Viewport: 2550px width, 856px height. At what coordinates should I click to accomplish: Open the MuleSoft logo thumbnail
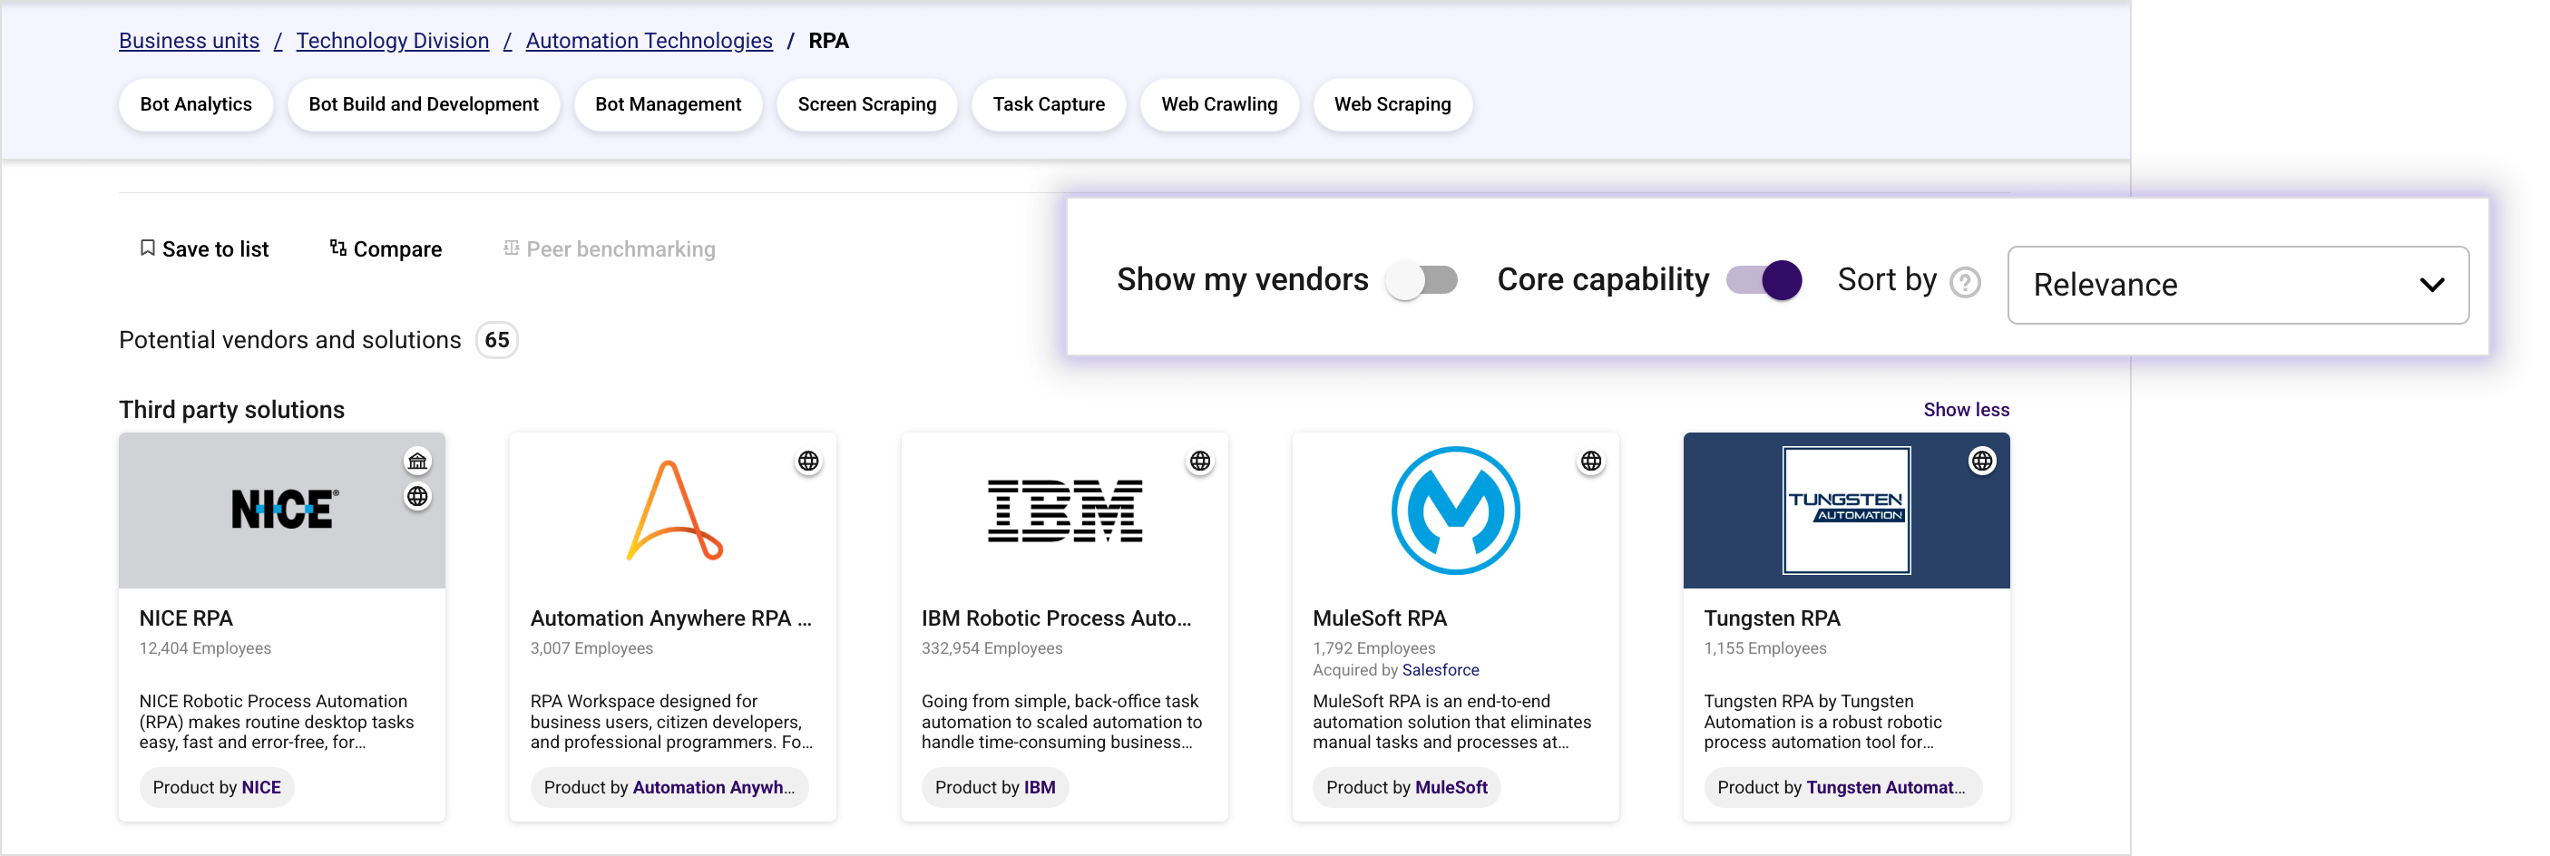click(1455, 511)
